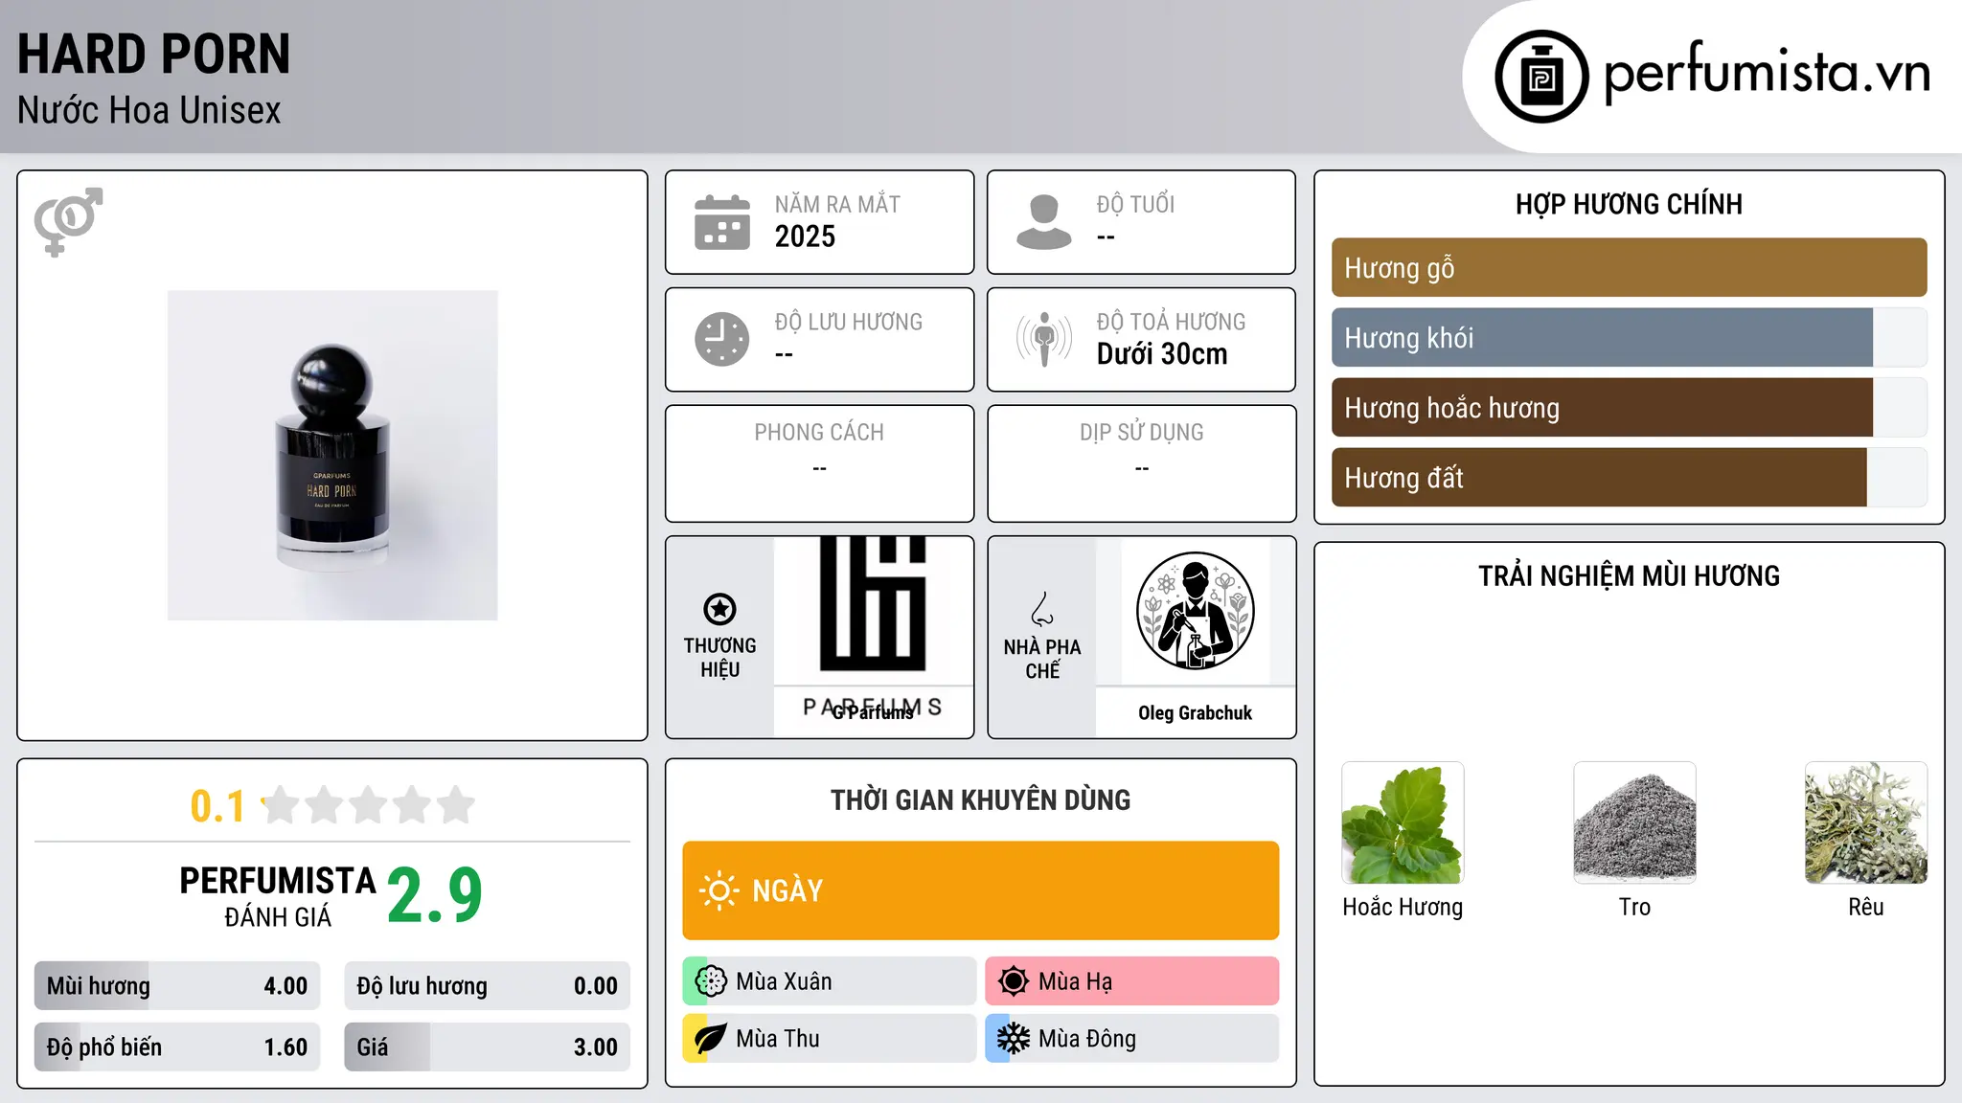Image resolution: width=1962 pixels, height=1103 pixels.
Task: Select the Mùa Xuân season label
Action: 784,981
